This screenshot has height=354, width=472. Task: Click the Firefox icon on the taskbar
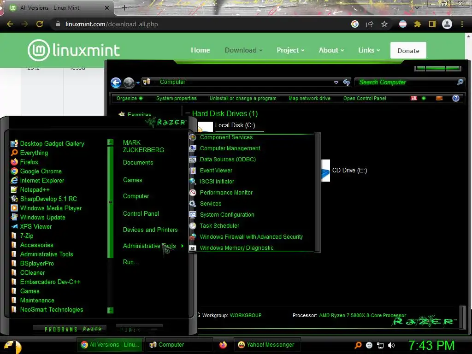223,345
